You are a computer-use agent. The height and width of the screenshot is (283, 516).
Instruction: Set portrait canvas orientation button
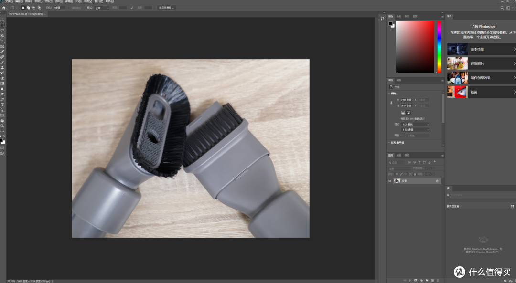point(403,113)
